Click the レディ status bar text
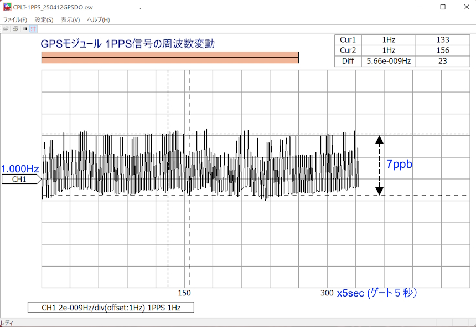 tap(7, 323)
